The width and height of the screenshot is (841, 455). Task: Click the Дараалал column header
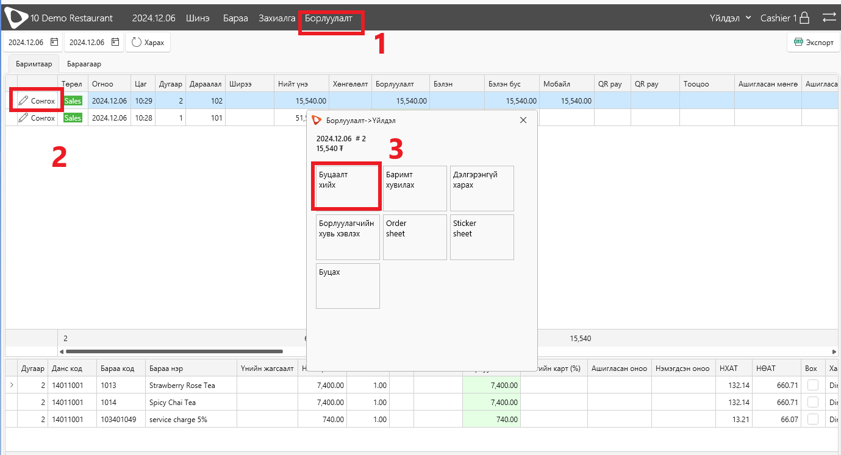[x=206, y=83]
